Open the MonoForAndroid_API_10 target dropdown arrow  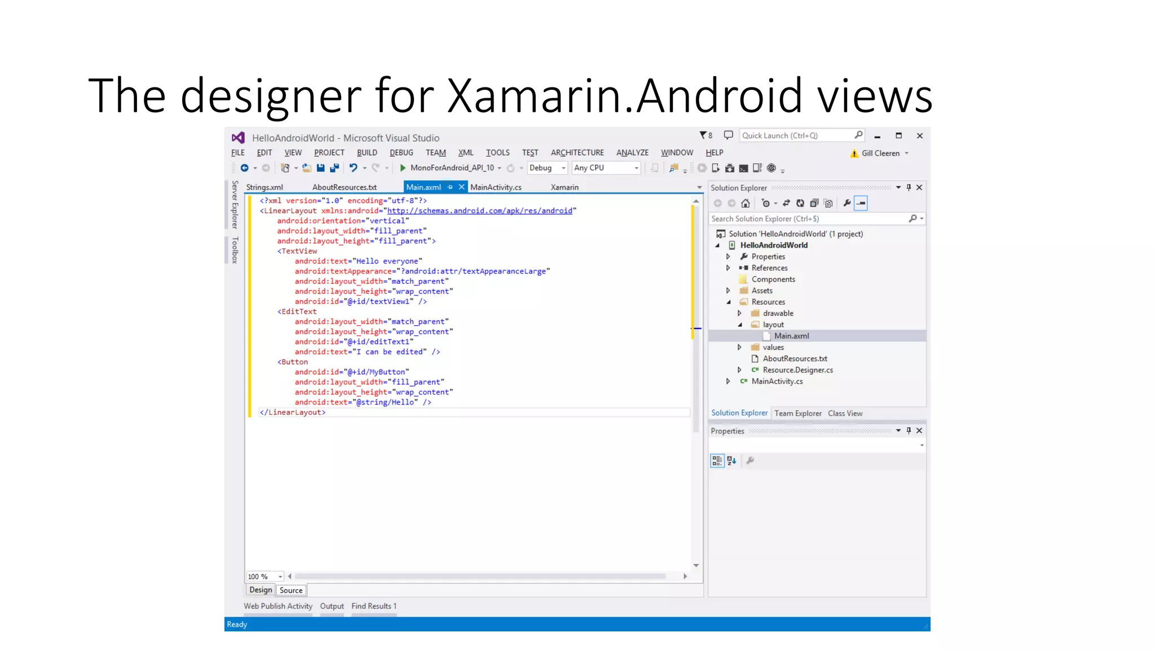500,168
